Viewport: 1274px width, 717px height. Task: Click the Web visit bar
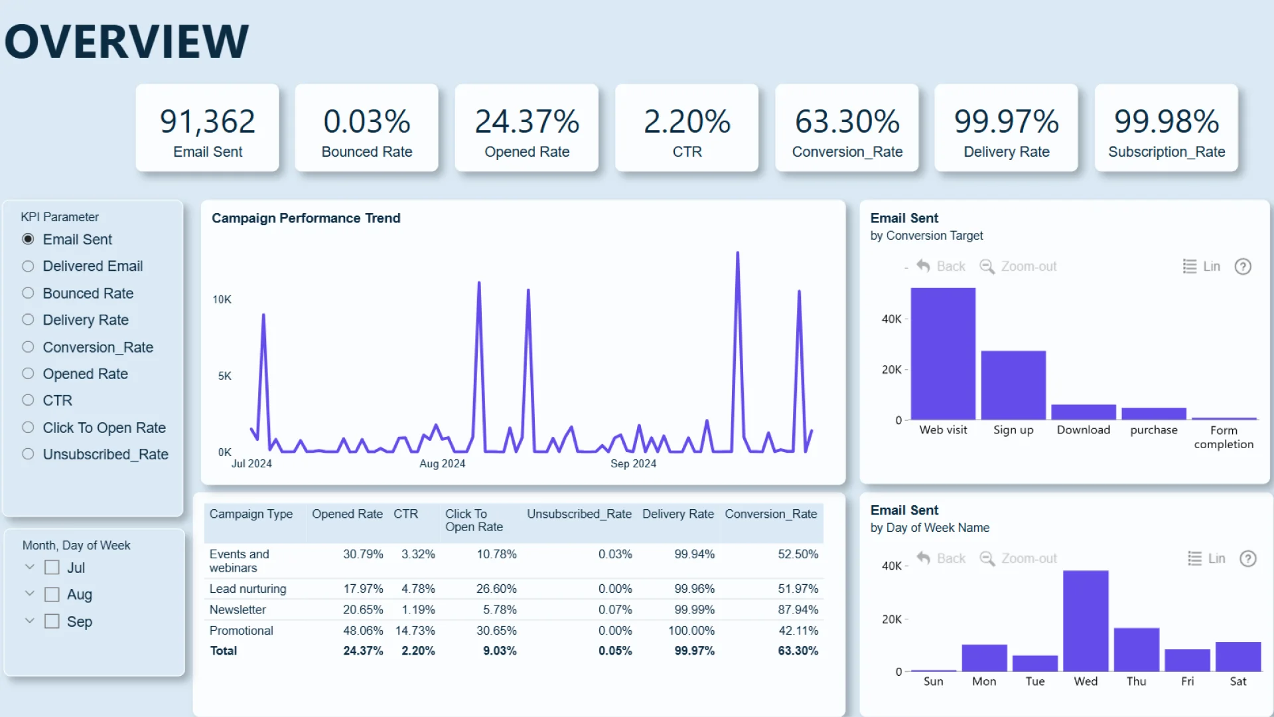tap(943, 354)
